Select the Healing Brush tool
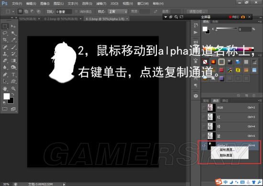This screenshot has width=263, height=186. [x=5, y=47]
